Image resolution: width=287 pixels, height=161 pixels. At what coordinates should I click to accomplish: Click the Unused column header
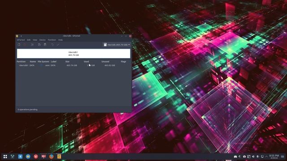105,62
